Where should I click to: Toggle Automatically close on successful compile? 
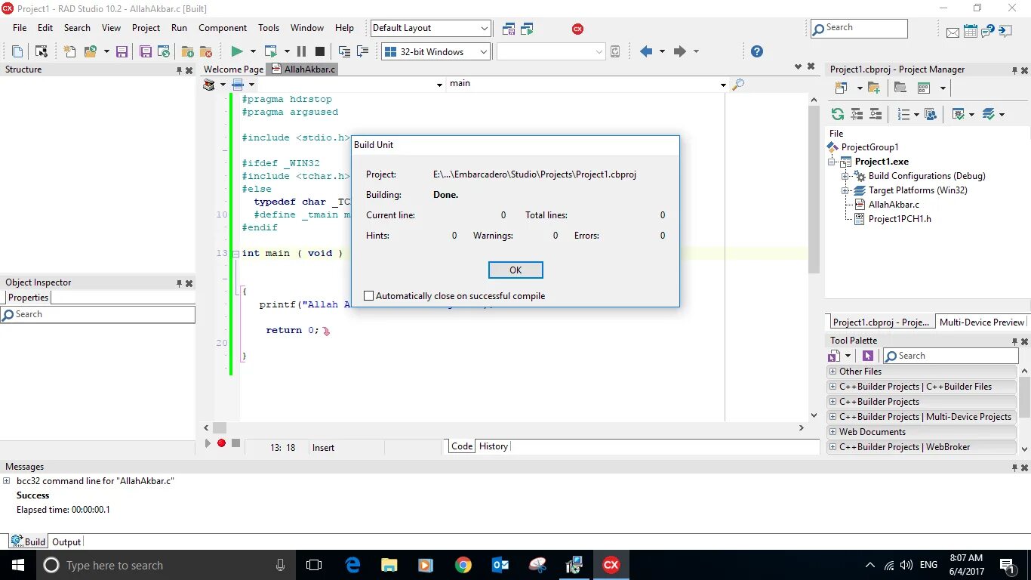(369, 296)
